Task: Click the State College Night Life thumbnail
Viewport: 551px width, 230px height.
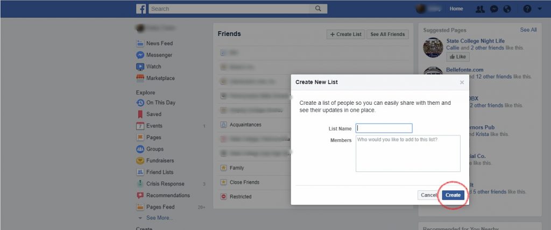Action: pos(433,48)
